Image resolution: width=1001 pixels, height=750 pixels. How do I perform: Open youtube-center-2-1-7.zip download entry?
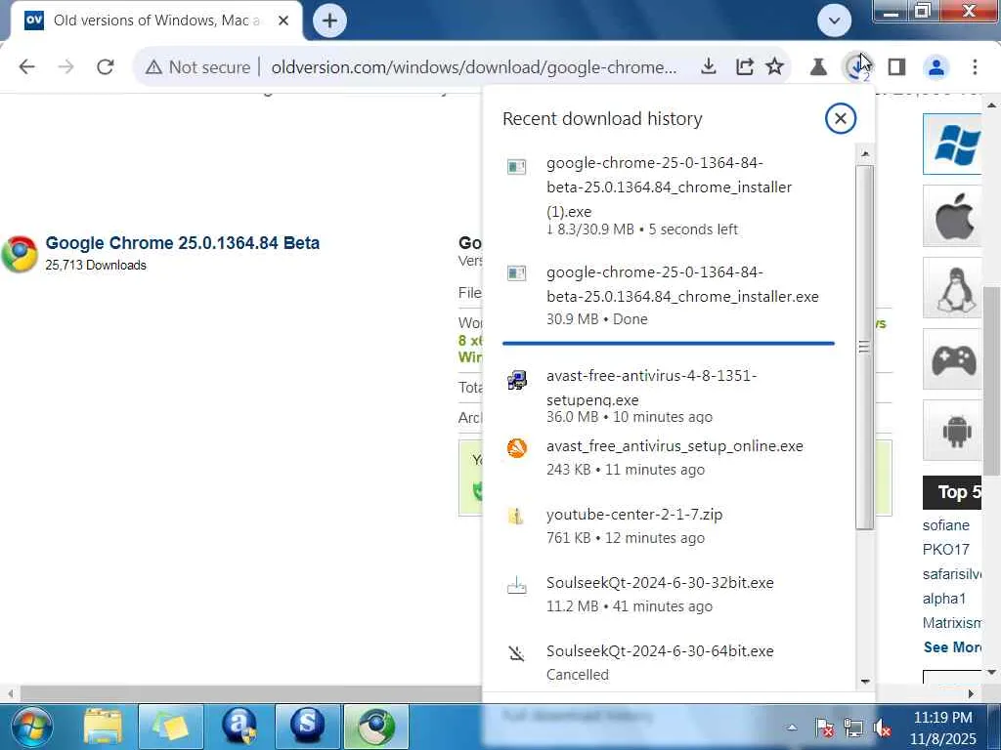point(669,525)
